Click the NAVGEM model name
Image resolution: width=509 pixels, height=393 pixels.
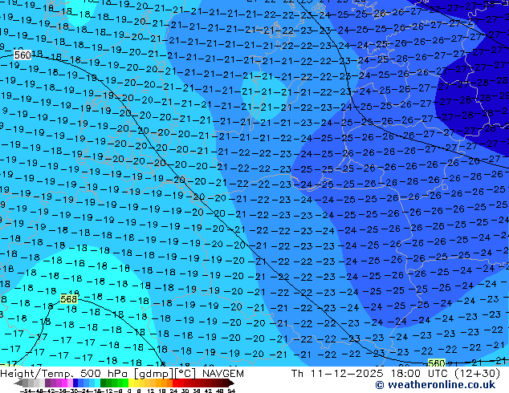pos(223,374)
